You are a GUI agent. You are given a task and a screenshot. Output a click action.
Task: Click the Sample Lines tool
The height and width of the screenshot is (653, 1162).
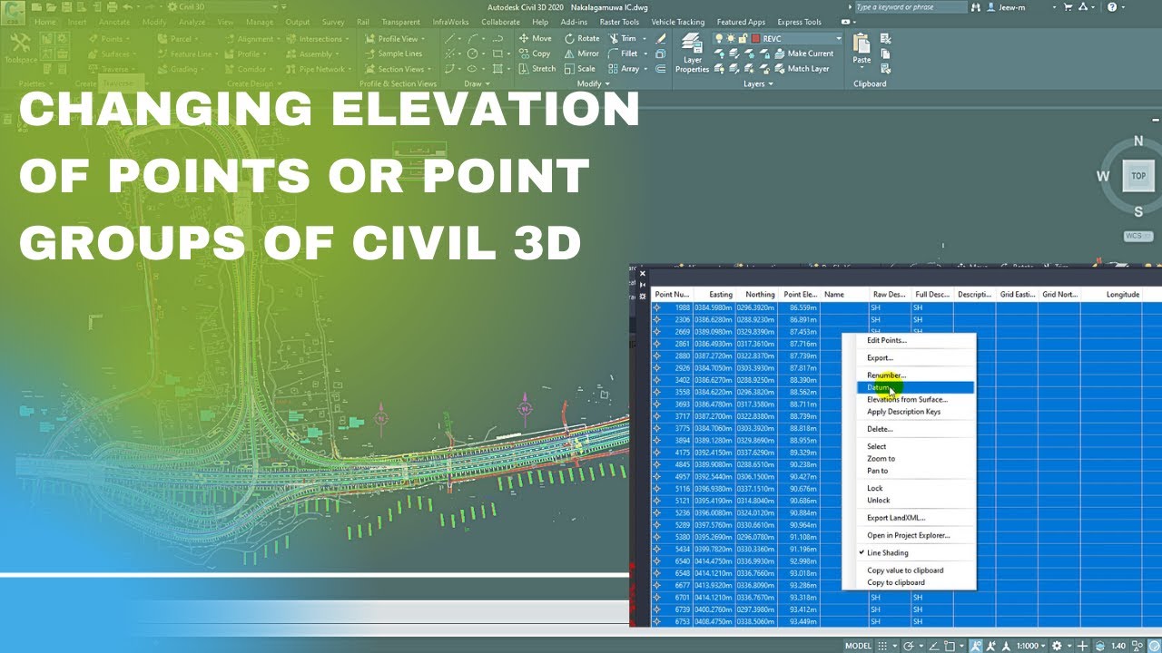click(393, 54)
